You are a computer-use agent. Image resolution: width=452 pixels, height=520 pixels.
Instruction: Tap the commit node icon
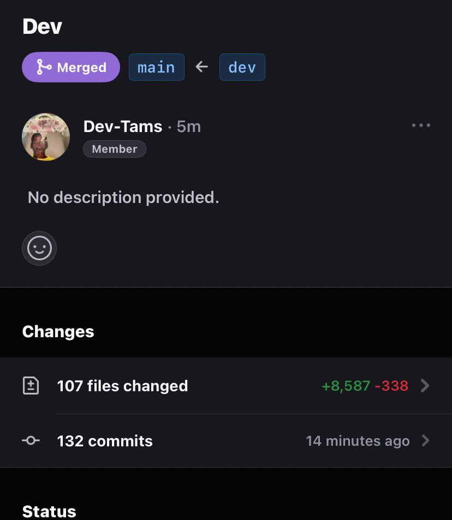31,440
